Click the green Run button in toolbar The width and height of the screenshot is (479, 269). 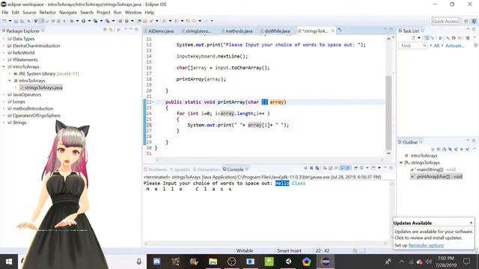click(x=83, y=21)
